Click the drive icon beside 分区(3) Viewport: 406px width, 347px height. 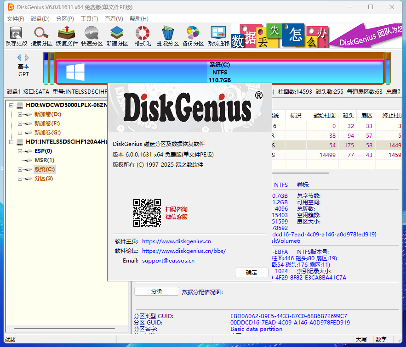[29, 179]
